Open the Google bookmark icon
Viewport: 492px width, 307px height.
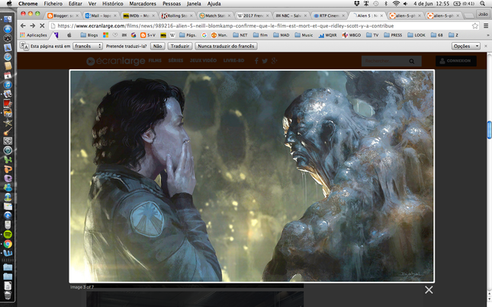tap(204, 35)
